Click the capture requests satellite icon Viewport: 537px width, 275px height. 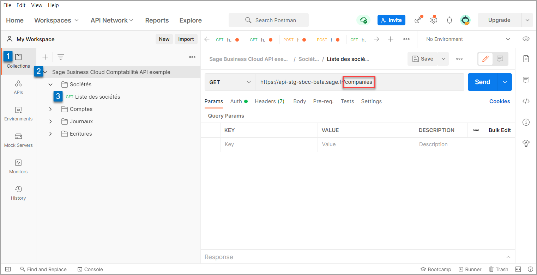pos(418,20)
